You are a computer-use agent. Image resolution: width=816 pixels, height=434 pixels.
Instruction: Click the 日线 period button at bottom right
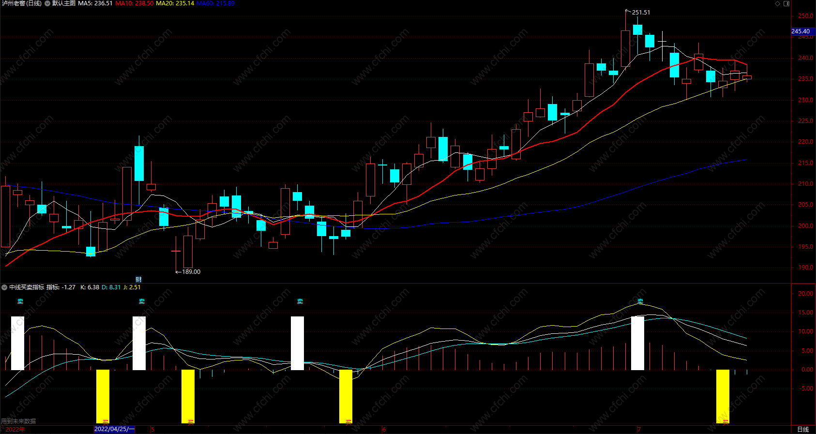coord(803,429)
